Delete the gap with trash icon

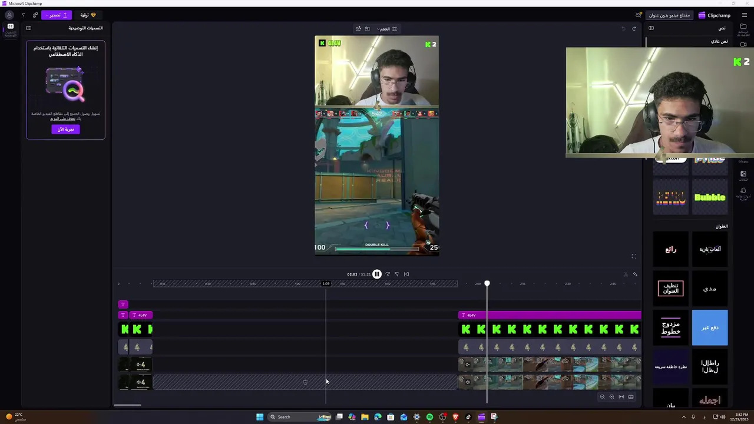[305, 382]
